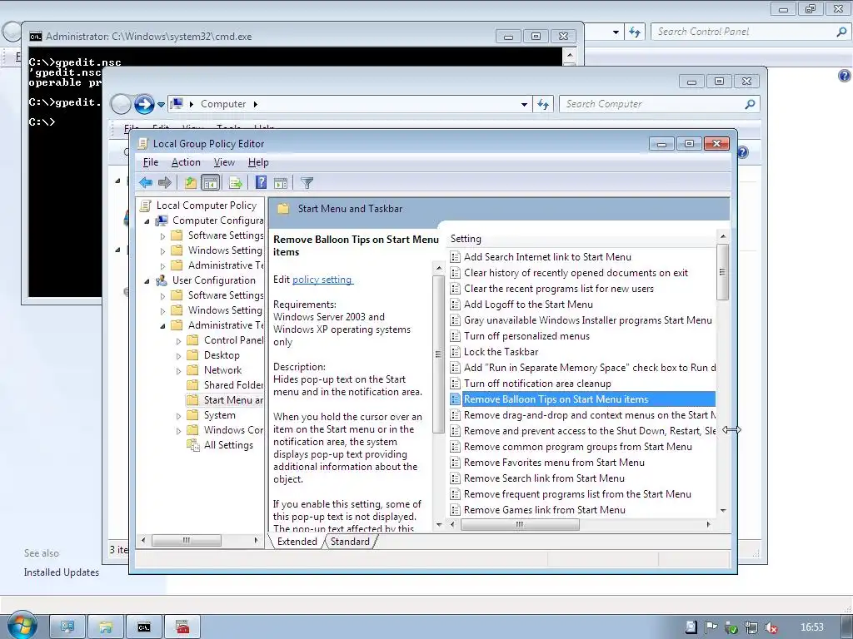Expand Windows Settings under Computer Configuration
853x639 pixels.
[162, 251]
